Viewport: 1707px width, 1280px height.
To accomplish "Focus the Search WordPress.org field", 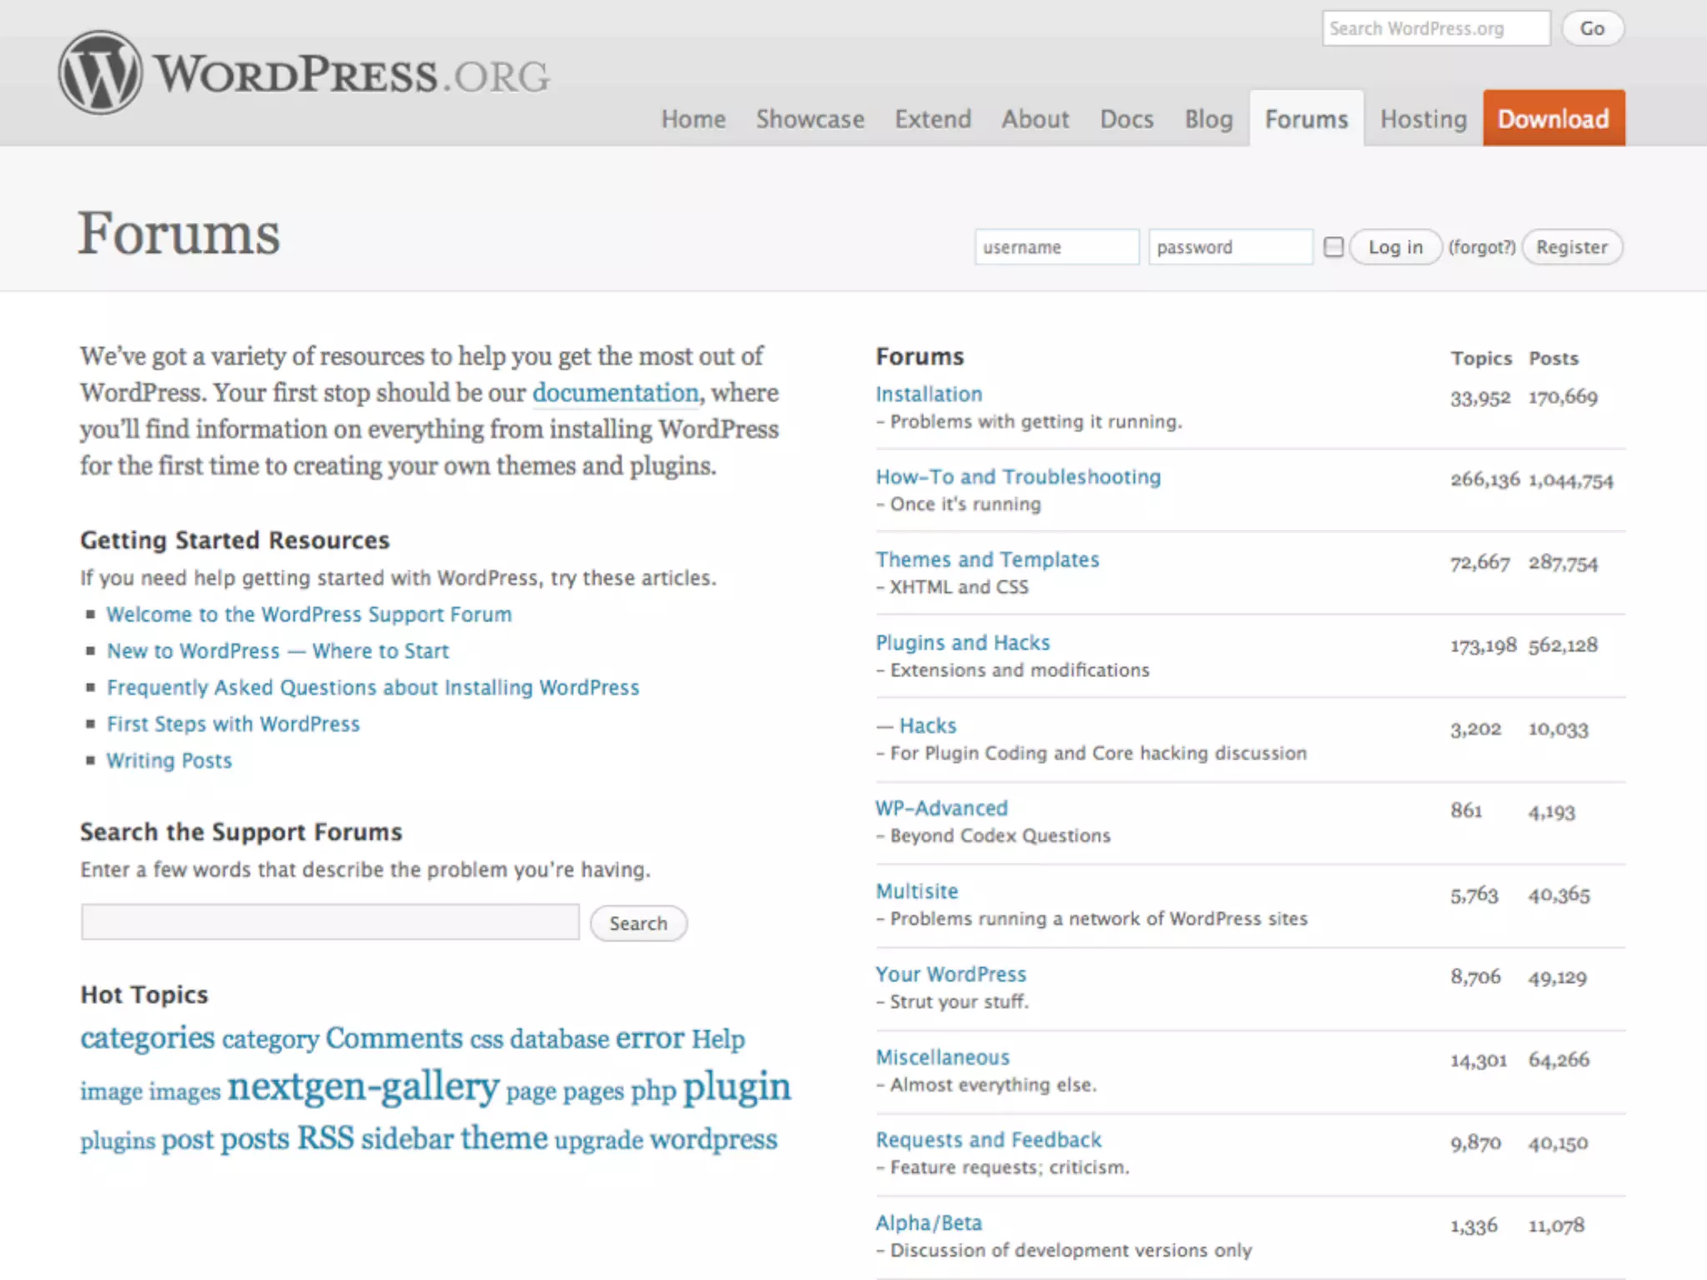I will 1435,28.
